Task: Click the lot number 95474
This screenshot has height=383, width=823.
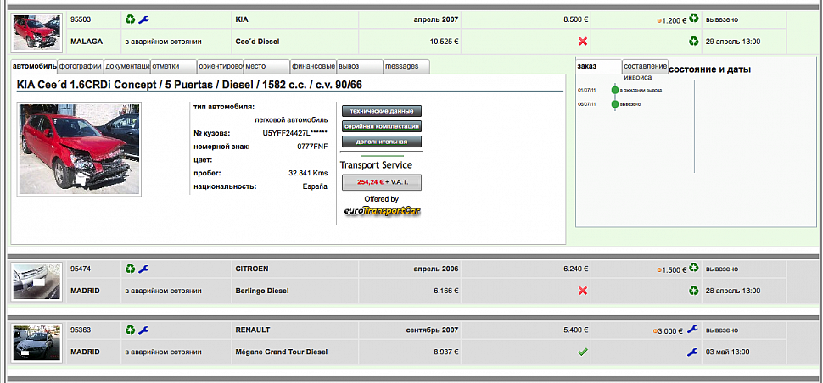Action: [81, 269]
